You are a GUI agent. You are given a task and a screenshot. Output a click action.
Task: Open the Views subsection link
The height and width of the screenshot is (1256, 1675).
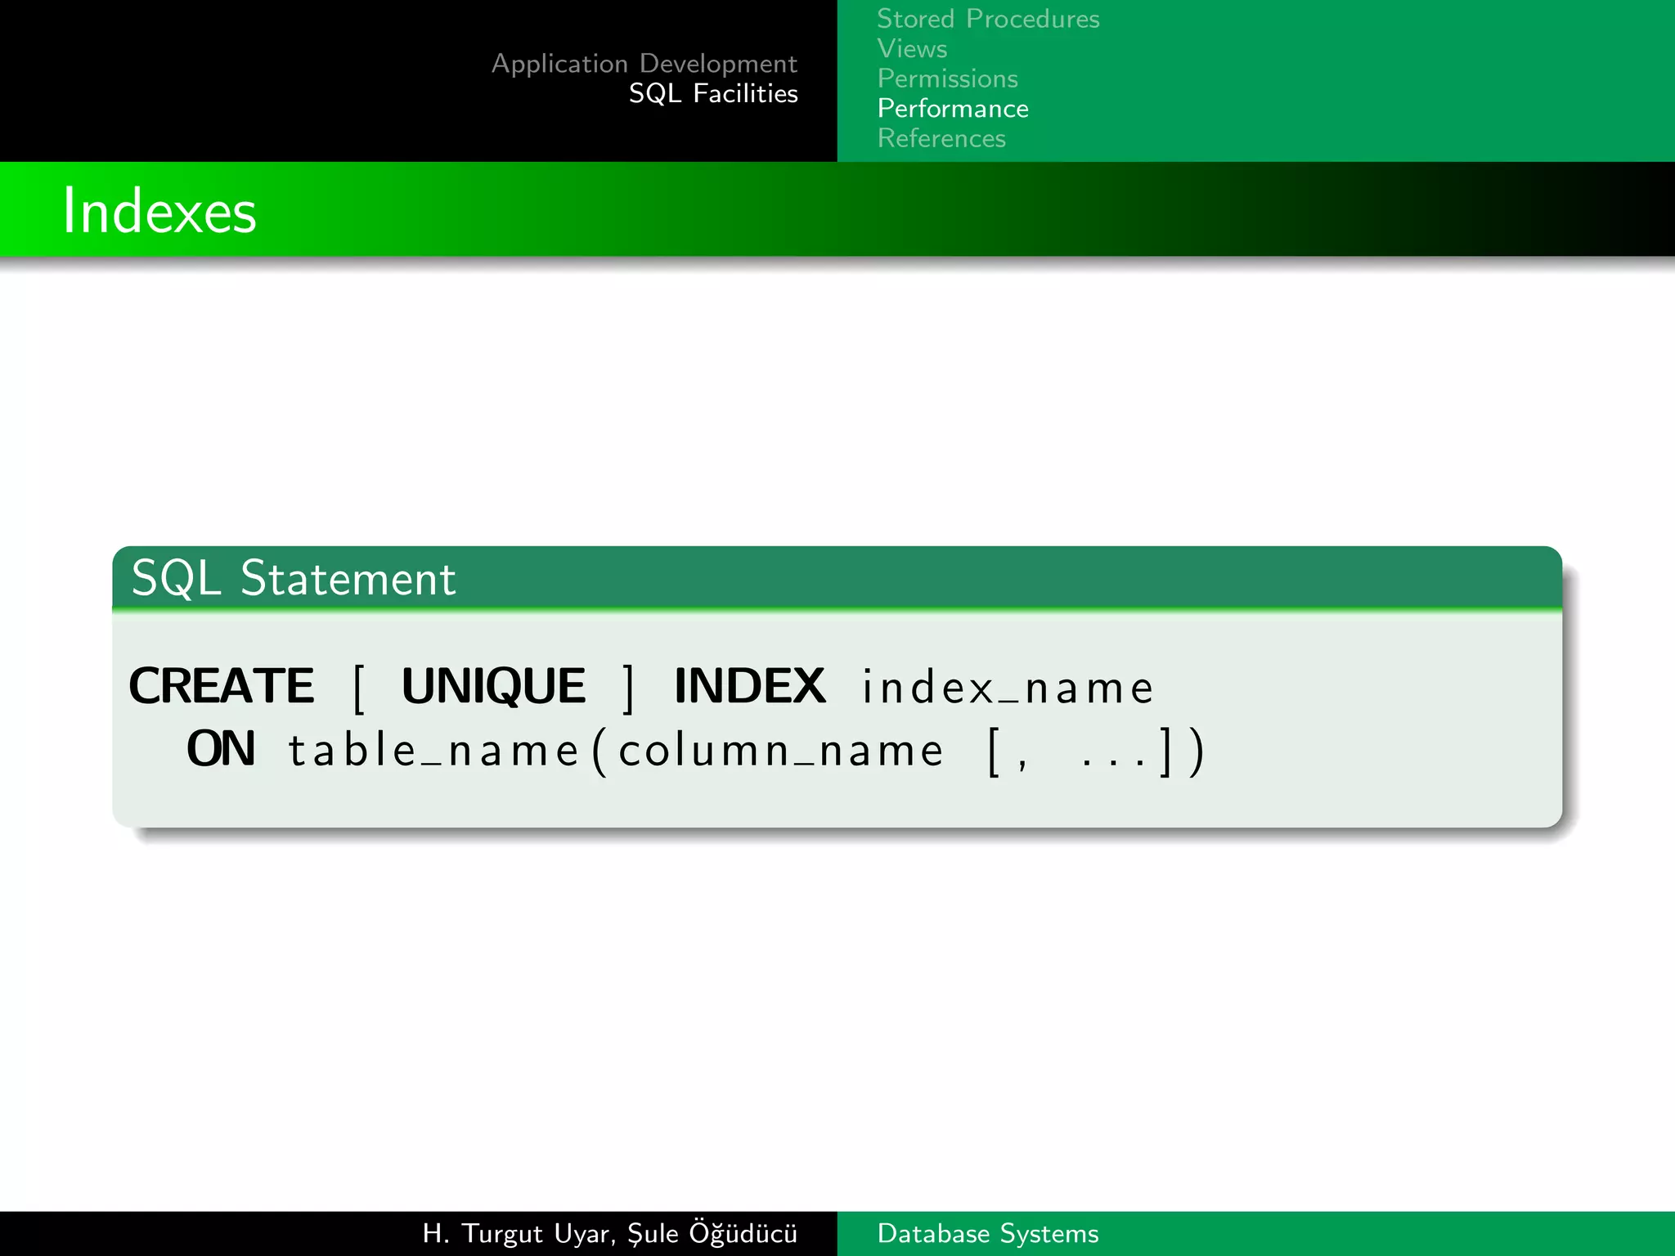tap(912, 49)
